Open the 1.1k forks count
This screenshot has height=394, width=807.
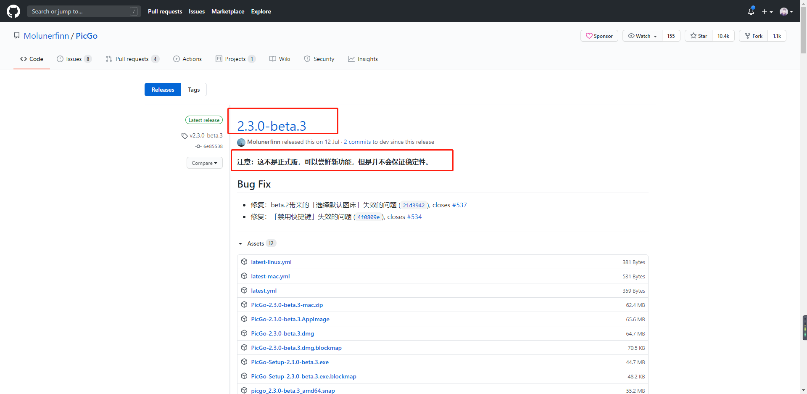tap(777, 36)
